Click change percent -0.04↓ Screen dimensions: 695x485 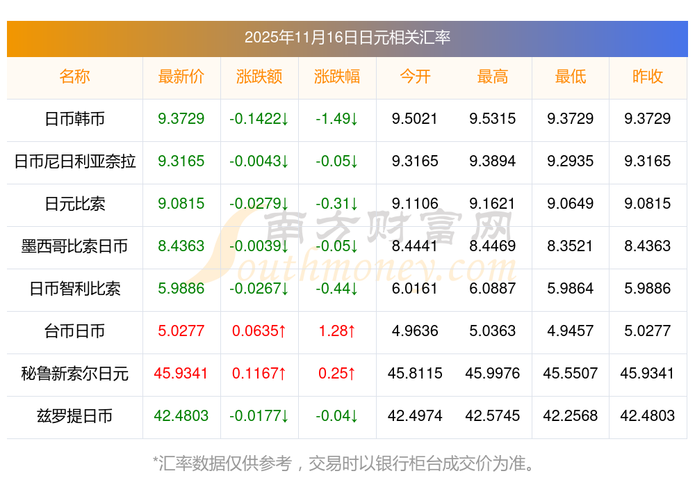point(337,416)
